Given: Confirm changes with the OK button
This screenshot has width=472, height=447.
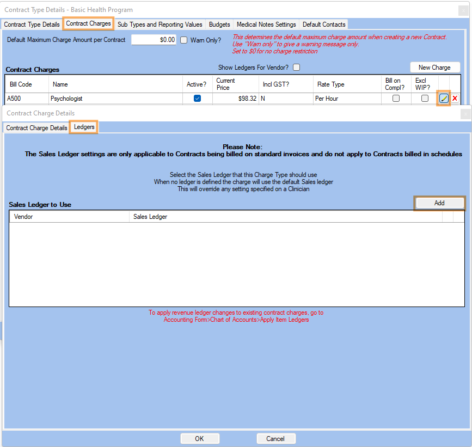Looking at the screenshot, I should tap(199, 438).
